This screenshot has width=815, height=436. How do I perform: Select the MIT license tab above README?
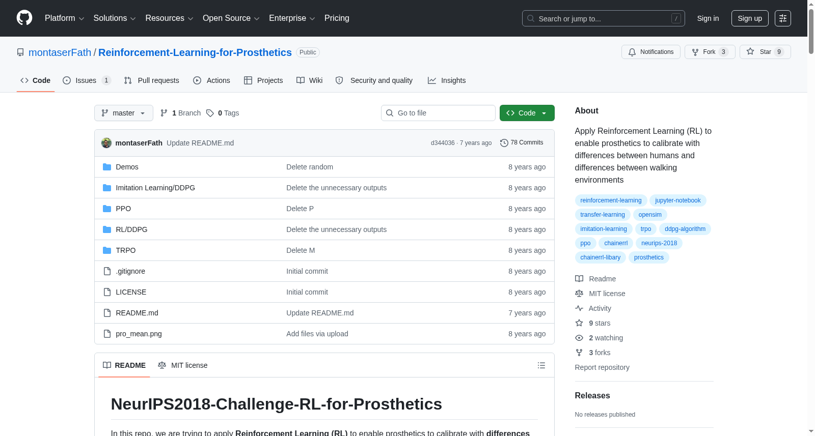[183, 365]
